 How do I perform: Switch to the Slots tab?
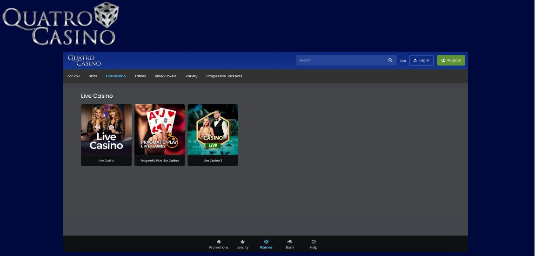(93, 76)
